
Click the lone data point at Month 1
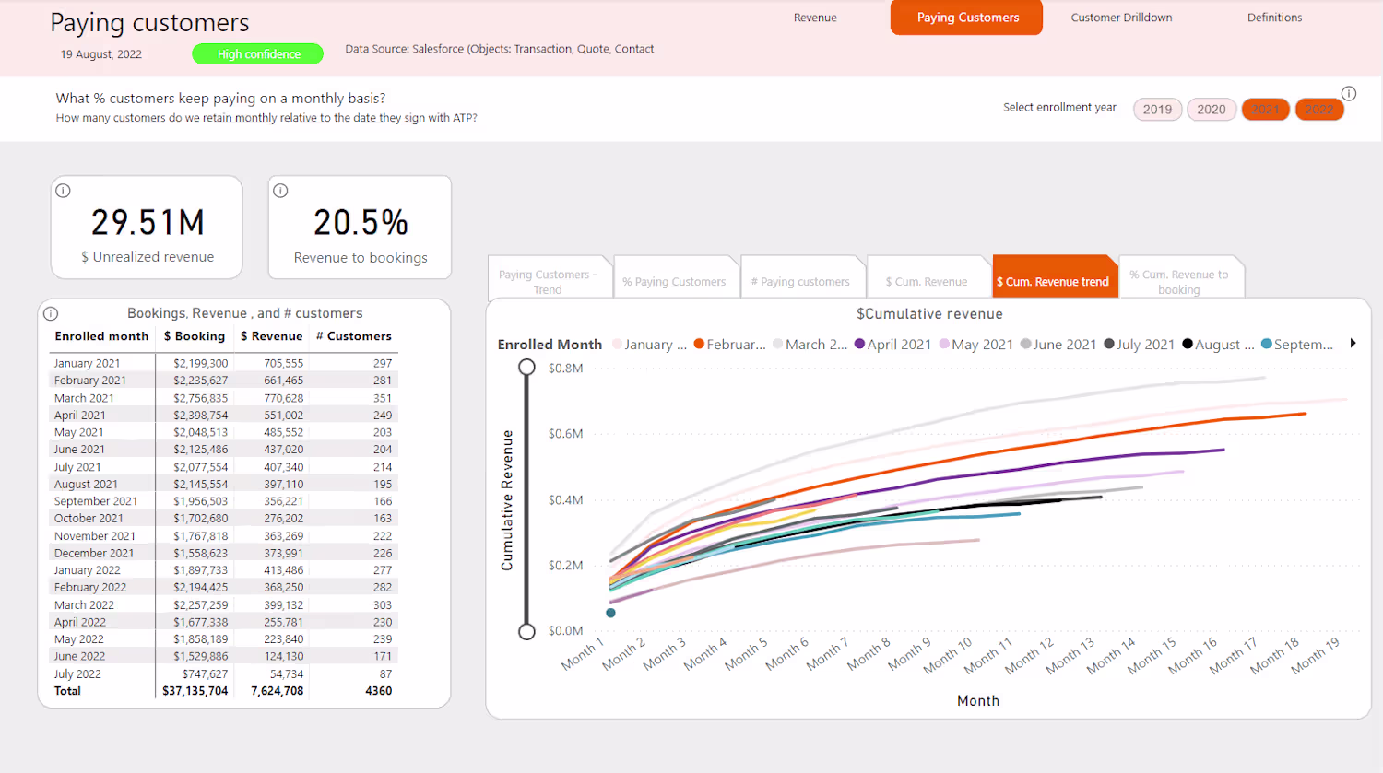click(x=610, y=613)
